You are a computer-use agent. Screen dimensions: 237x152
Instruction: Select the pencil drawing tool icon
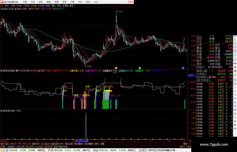point(235,75)
